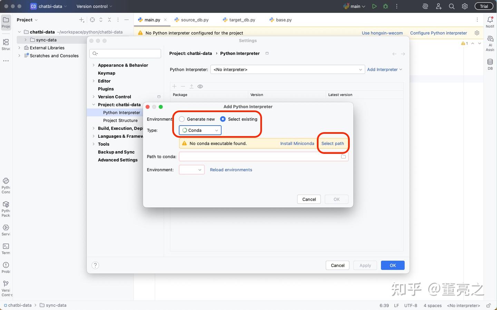
Task: Open the Version control menu
Action: click(x=94, y=6)
